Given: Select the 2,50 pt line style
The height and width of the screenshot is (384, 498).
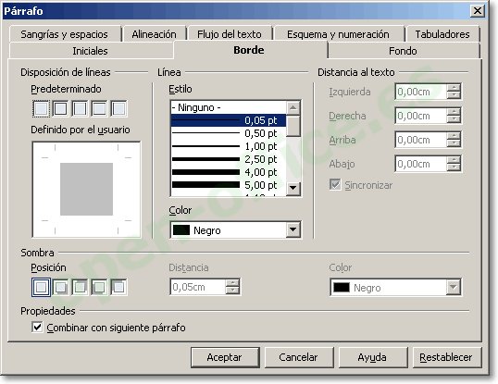Looking at the screenshot, I should click(228, 159).
